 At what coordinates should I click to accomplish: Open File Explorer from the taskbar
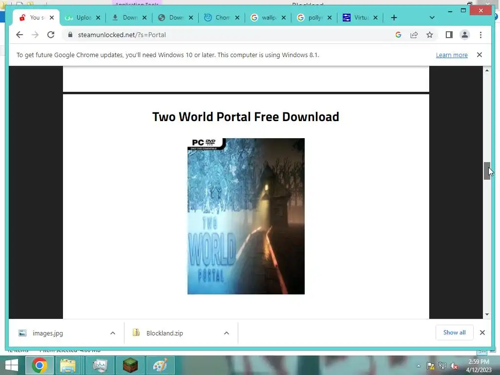[x=67, y=365]
